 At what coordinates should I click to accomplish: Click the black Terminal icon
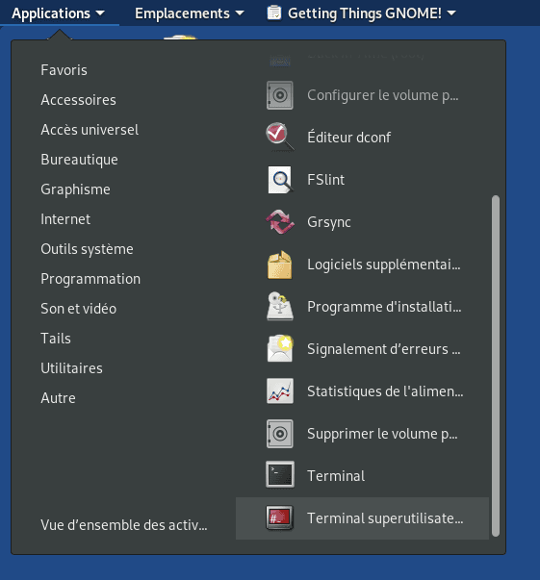[x=280, y=475]
